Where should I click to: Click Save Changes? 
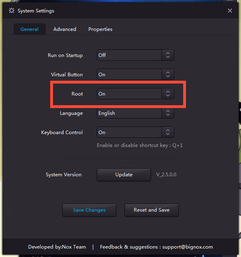click(89, 210)
